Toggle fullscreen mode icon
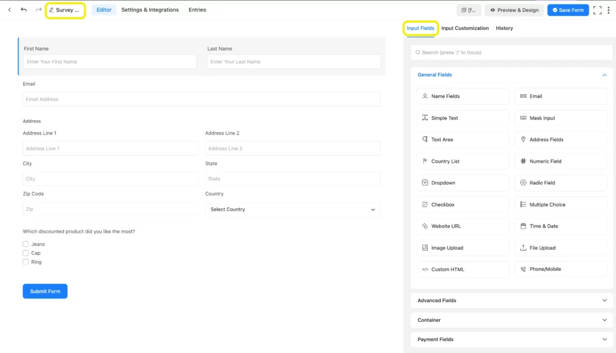 pos(597,10)
